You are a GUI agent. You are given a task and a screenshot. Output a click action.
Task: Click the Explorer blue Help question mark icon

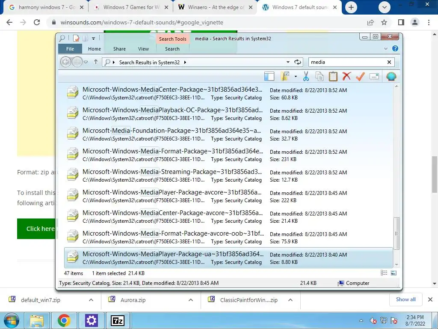pyautogui.click(x=395, y=48)
